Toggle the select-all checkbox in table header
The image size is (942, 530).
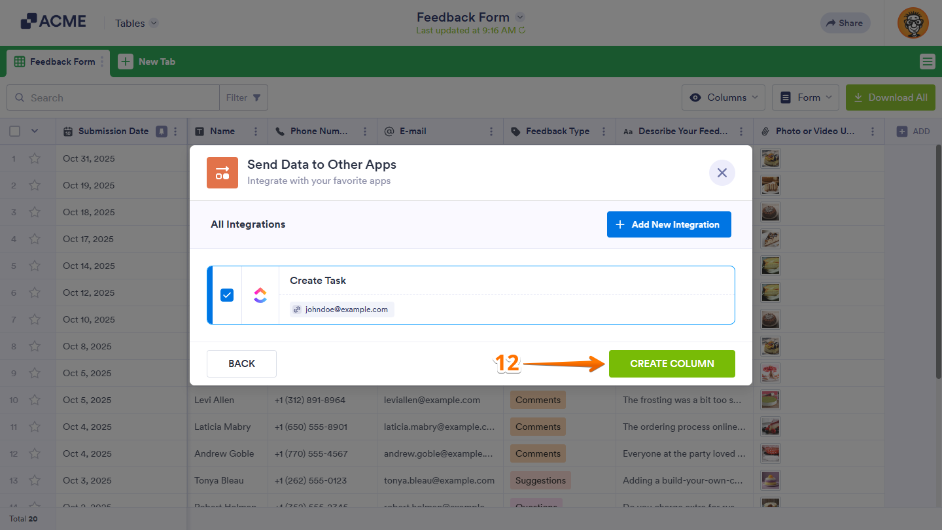pos(14,131)
